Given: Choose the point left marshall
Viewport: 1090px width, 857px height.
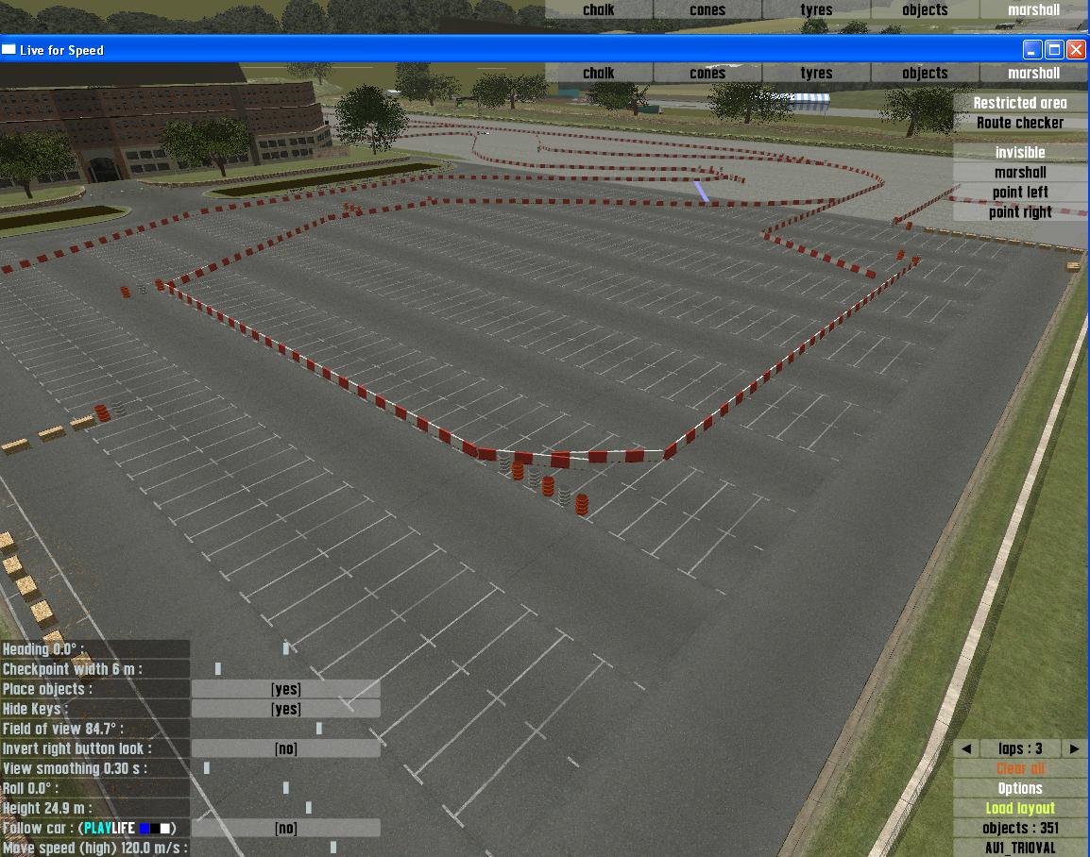Looking at the screenshot, I should (x=1020, y=193).
